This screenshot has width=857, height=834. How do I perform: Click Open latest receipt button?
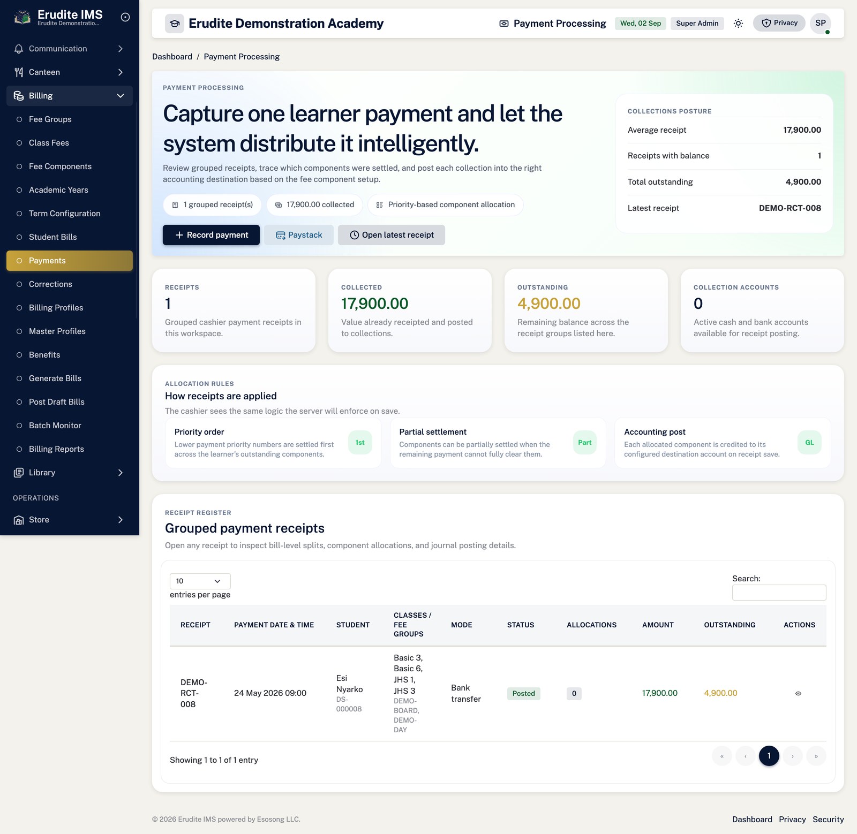click(392, 235)
